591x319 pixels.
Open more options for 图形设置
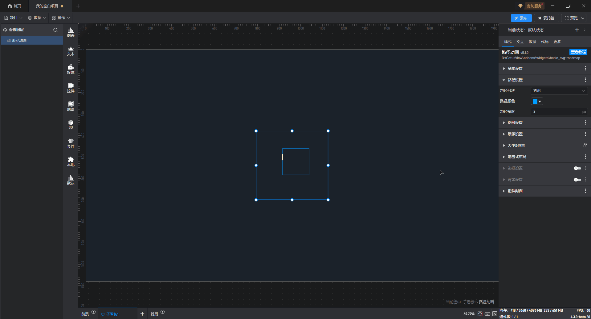tap(585, 122)
